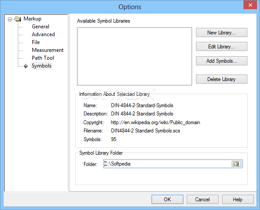Open the File options page
This screenshot has height=210, width=260.
(36, 42)
